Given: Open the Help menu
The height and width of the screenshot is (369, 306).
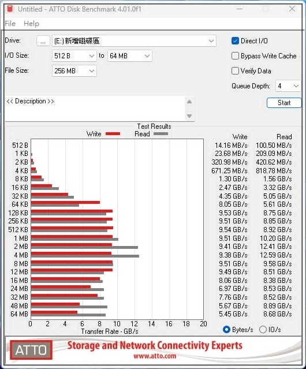Looking at the screenshot, I should pyautogui.click(x=32, y=24).
